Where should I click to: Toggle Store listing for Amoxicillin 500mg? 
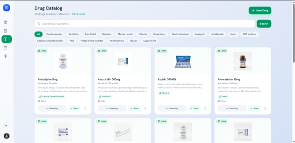135,108
